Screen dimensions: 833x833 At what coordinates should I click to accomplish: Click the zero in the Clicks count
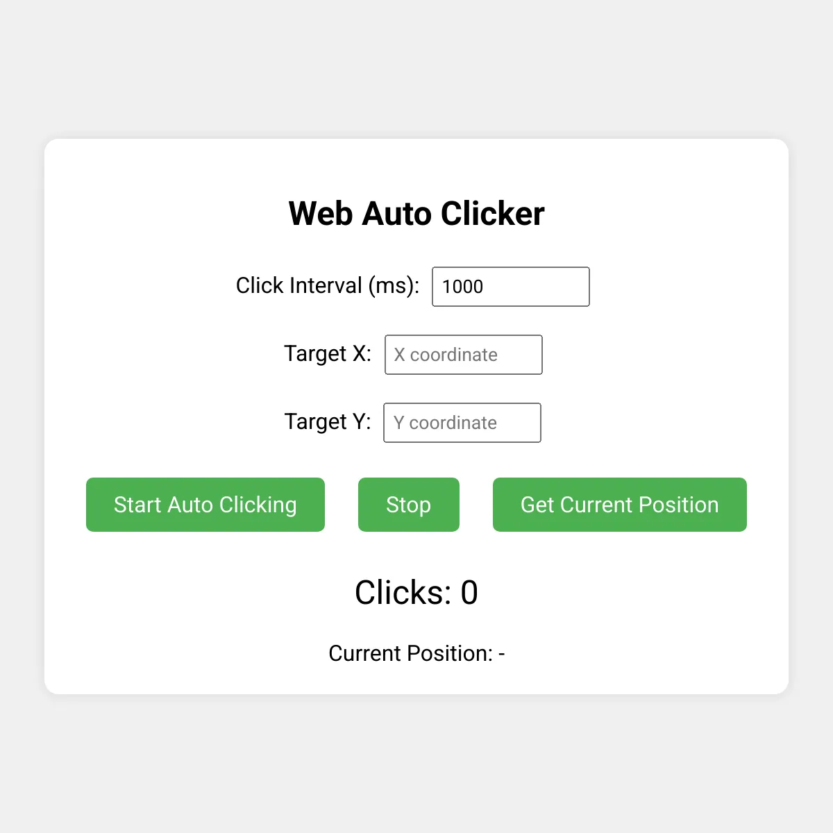point(469,593)
